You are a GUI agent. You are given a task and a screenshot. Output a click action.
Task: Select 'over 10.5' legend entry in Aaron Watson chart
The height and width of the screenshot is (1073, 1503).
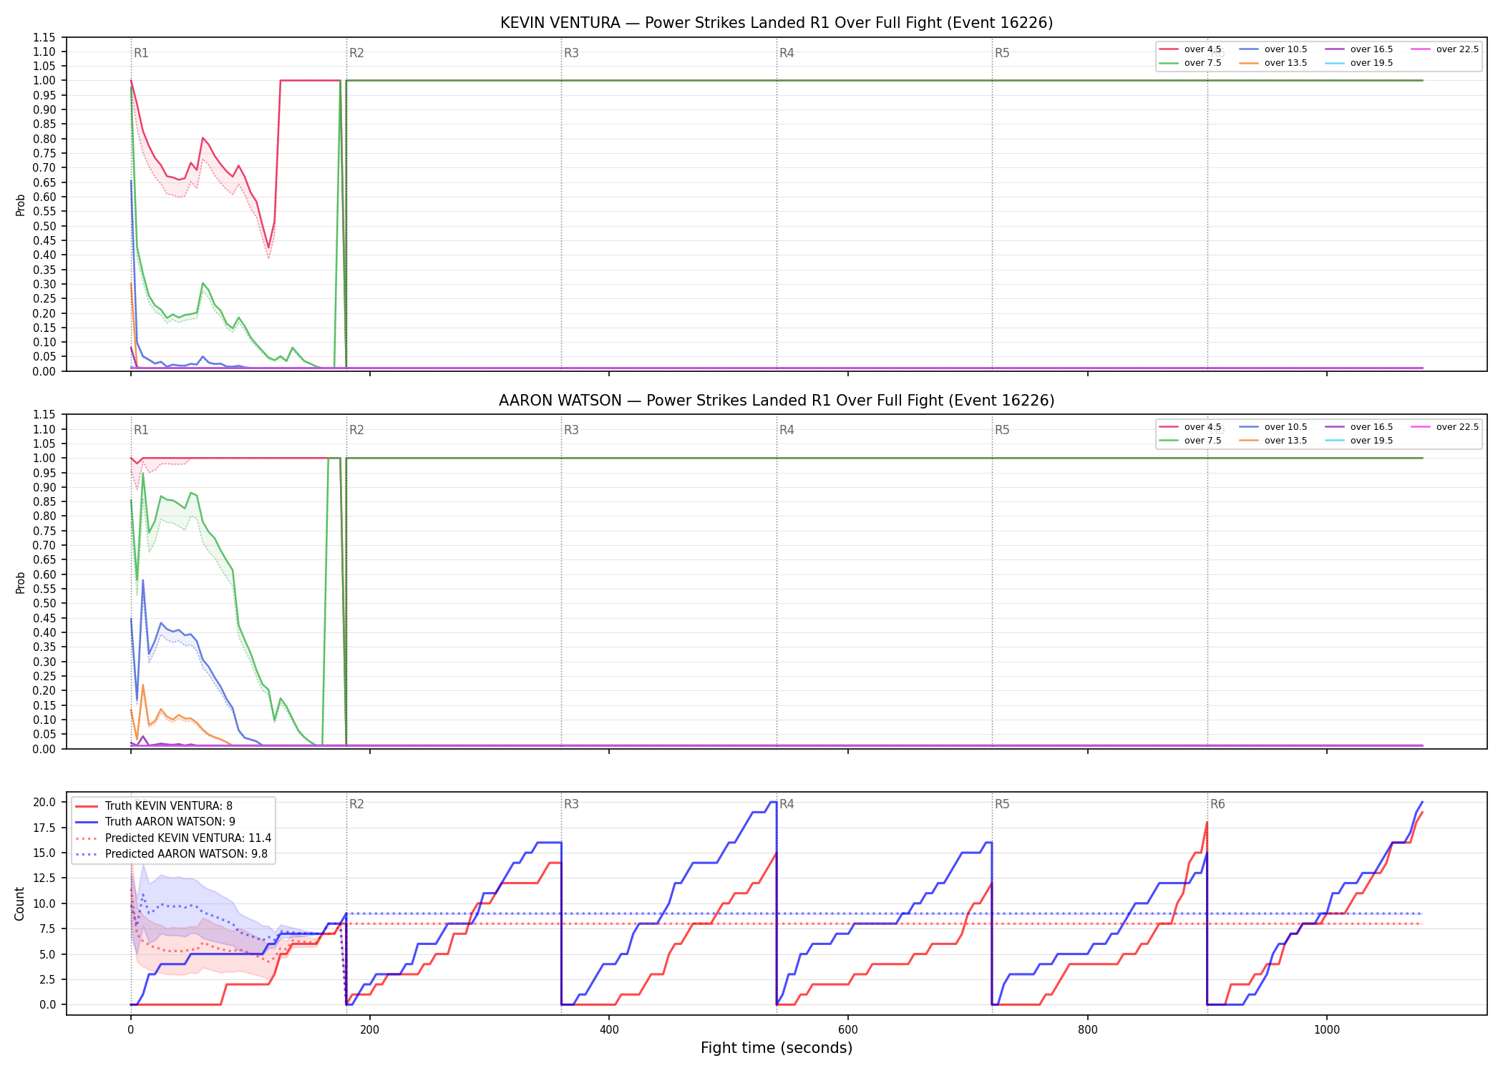[1273, 427]
